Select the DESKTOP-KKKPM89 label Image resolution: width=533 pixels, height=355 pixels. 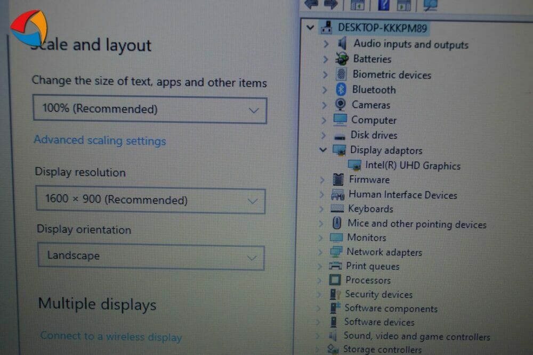(x=382, y=28)
